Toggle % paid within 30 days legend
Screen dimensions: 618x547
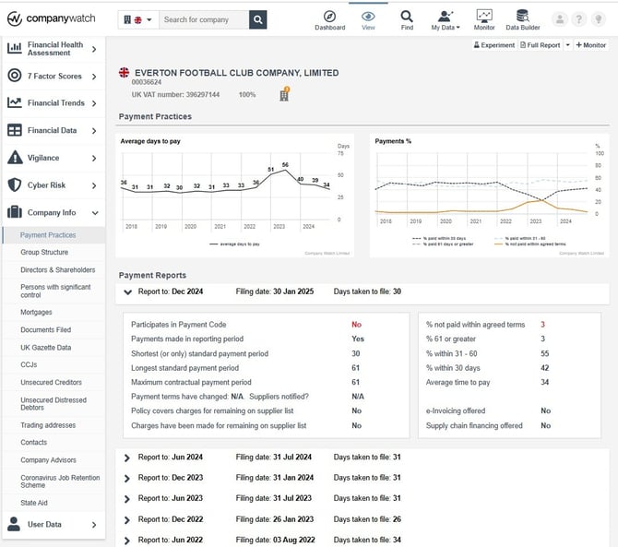click(x=439, y=238)
